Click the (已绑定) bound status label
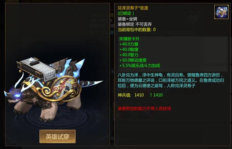This screenshot has width=232, height=149. pyautogui.click(x=126, y=13)
